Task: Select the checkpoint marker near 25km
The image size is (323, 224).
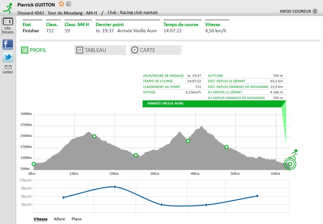Action: 136,155
